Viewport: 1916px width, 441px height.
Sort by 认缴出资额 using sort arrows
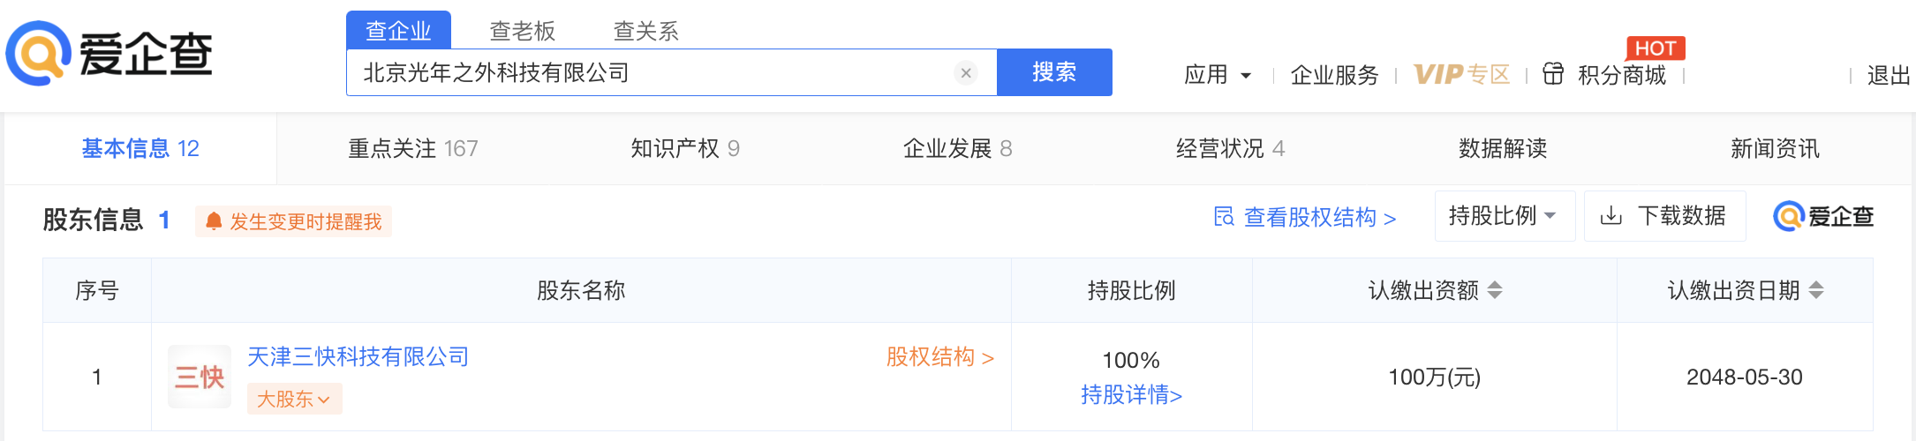click(1495, 290)
